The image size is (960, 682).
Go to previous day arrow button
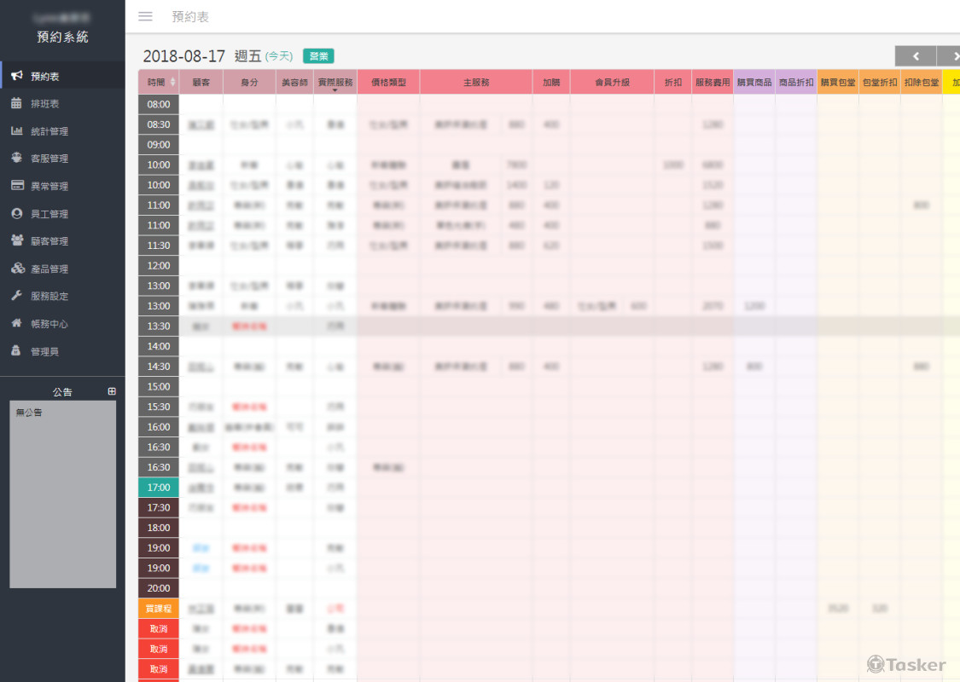point(916,56)
